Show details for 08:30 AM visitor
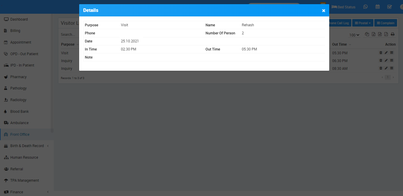This screenshot has width=403, height=196. pos(392,68)
